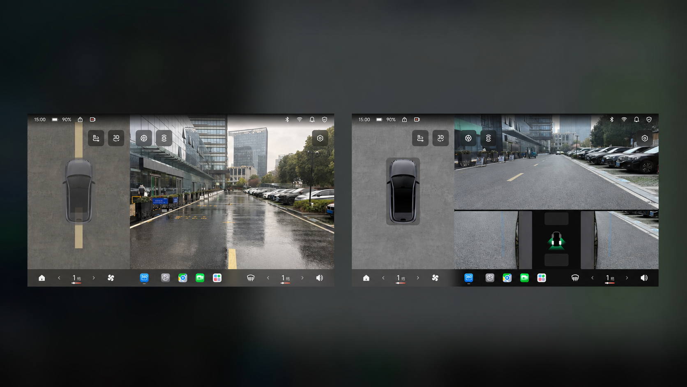
Task: Open the green video call app on right screen
Action: point(524,278)
